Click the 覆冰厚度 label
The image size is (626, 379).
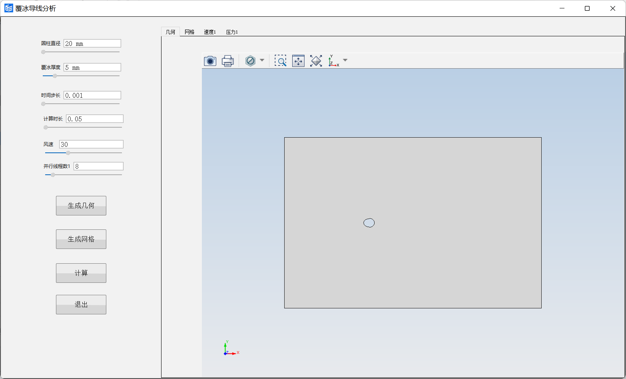pos(51,67)
